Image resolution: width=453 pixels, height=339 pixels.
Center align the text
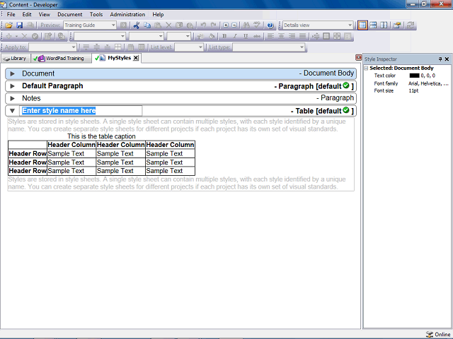tap(281, 36)
